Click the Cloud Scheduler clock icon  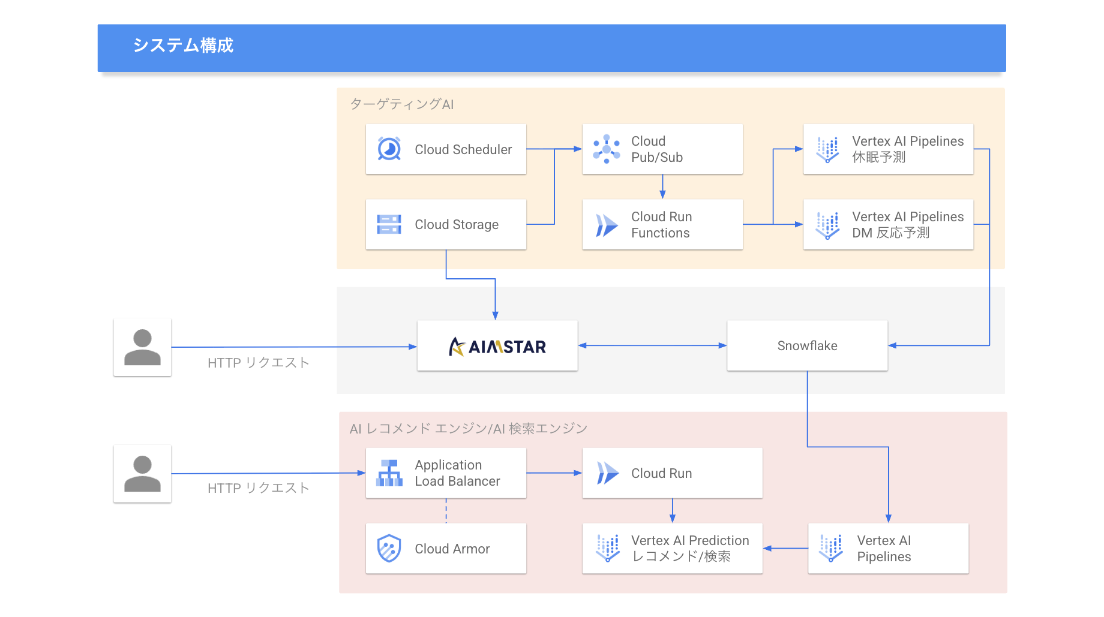pyautogui.click(x=389, y=149)
